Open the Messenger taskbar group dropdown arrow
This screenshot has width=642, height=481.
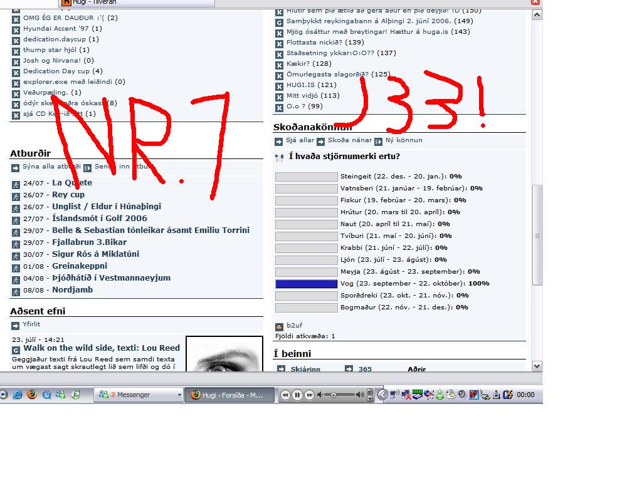(179, 395)
